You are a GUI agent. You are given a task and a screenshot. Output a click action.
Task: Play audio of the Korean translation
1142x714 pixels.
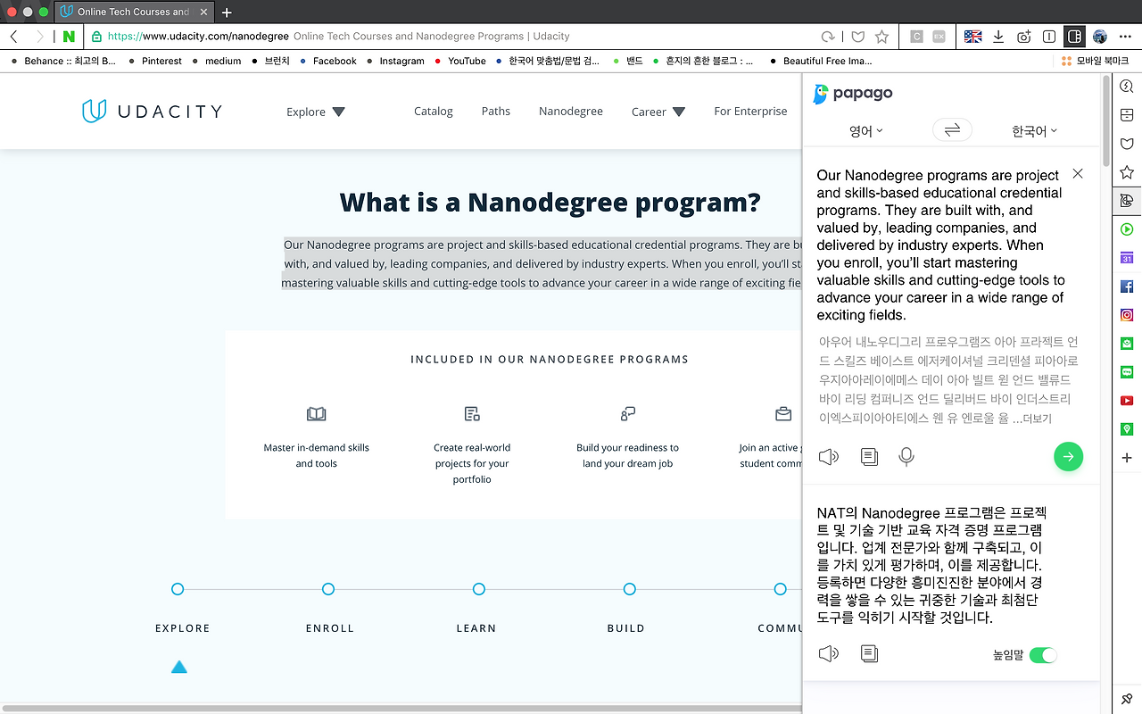tap(829, 654)
